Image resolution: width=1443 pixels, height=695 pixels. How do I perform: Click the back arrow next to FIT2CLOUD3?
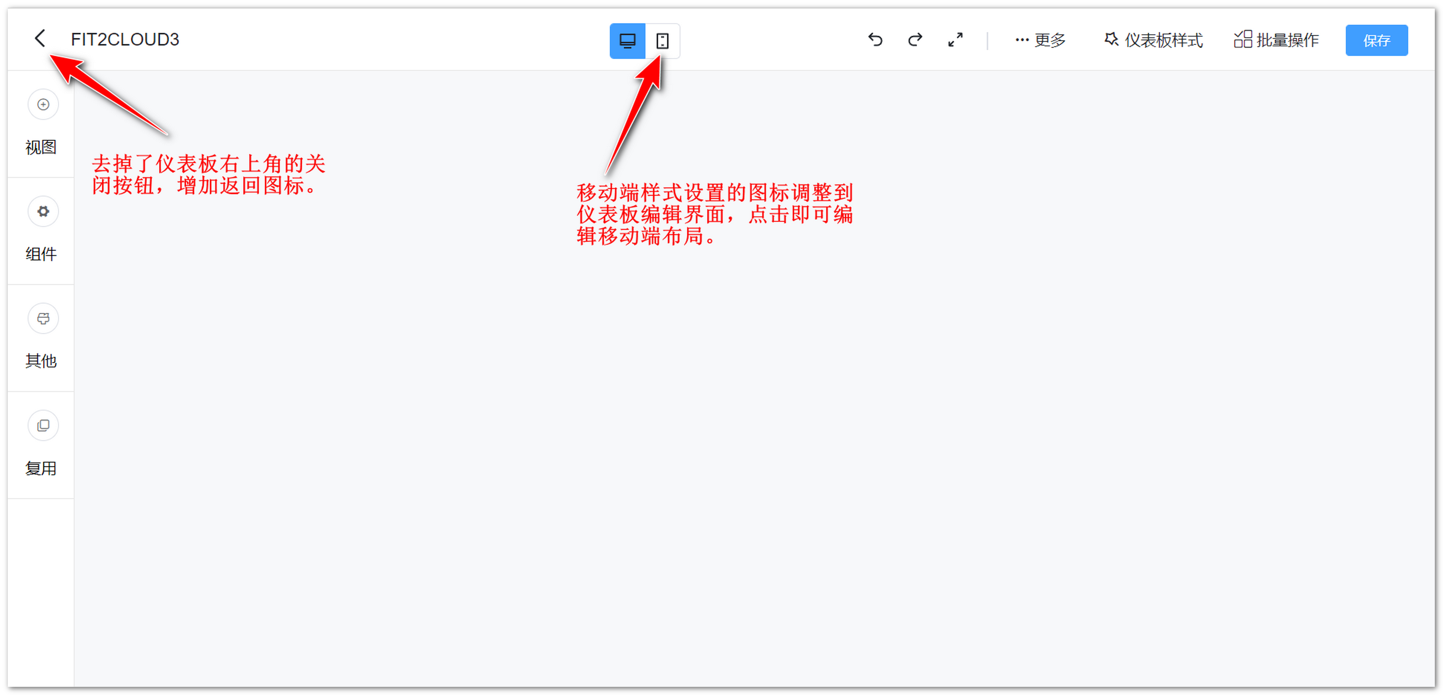40,39
